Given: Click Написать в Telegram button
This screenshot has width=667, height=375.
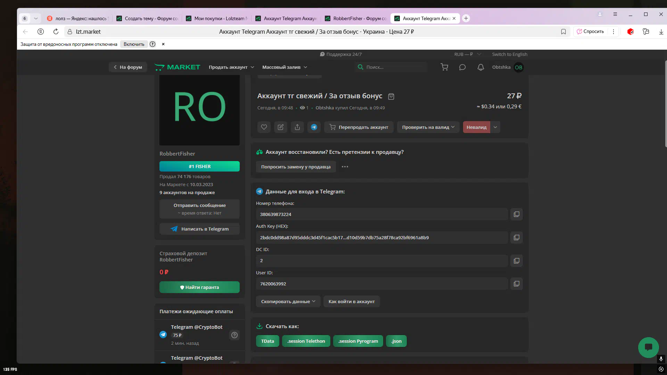Looking at the screenshot, I should [199, 229].
